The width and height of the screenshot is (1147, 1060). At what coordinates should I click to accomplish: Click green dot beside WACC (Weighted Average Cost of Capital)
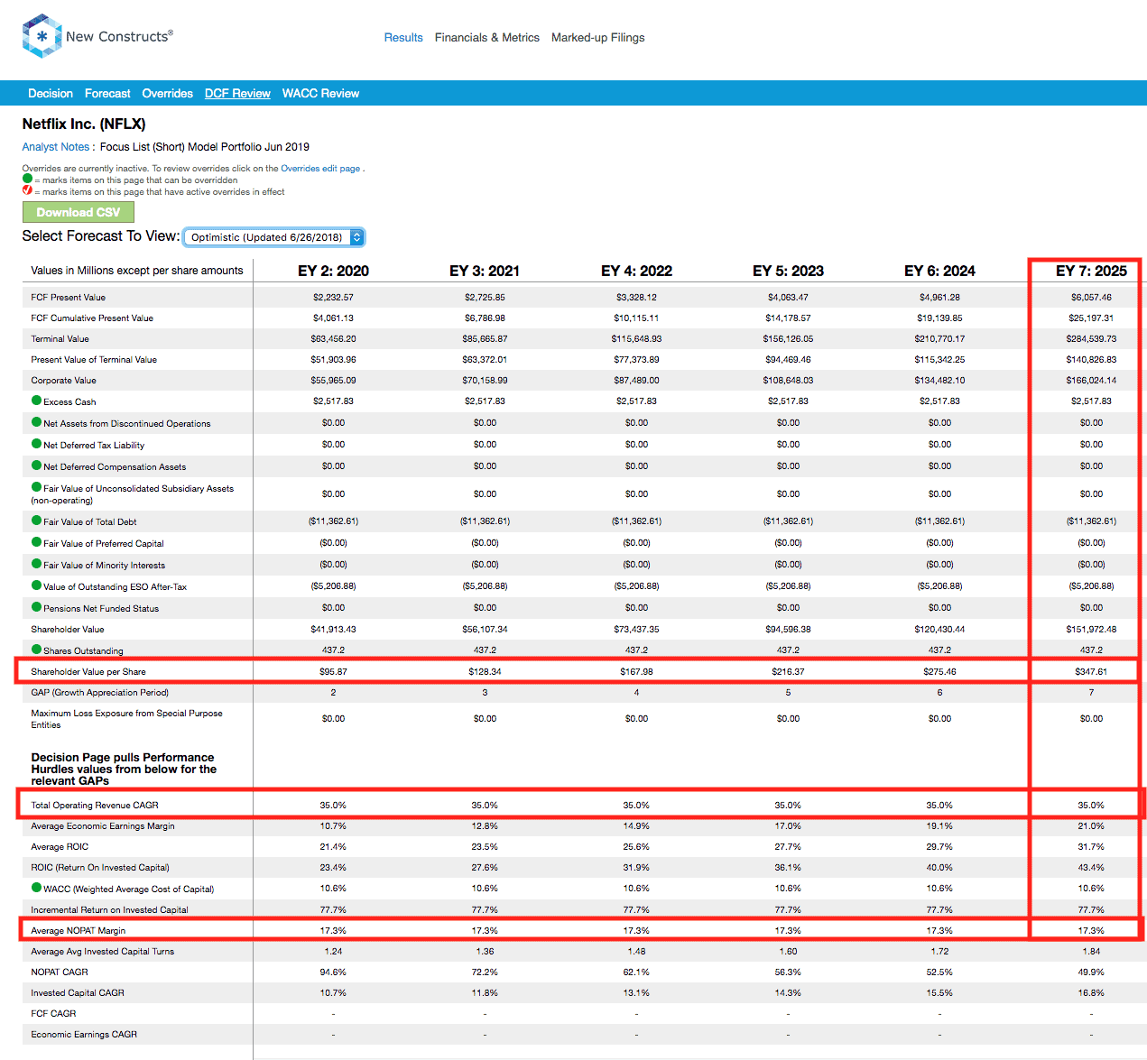tap(37, 888)
